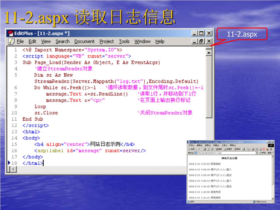Screen dimensions: 280x210
Task: Click the IE History toolbar icon
Action: 244,149
